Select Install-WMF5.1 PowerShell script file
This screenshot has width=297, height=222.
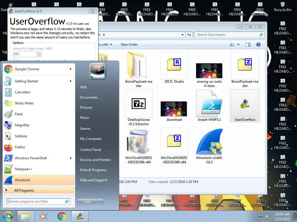(209, 106)
